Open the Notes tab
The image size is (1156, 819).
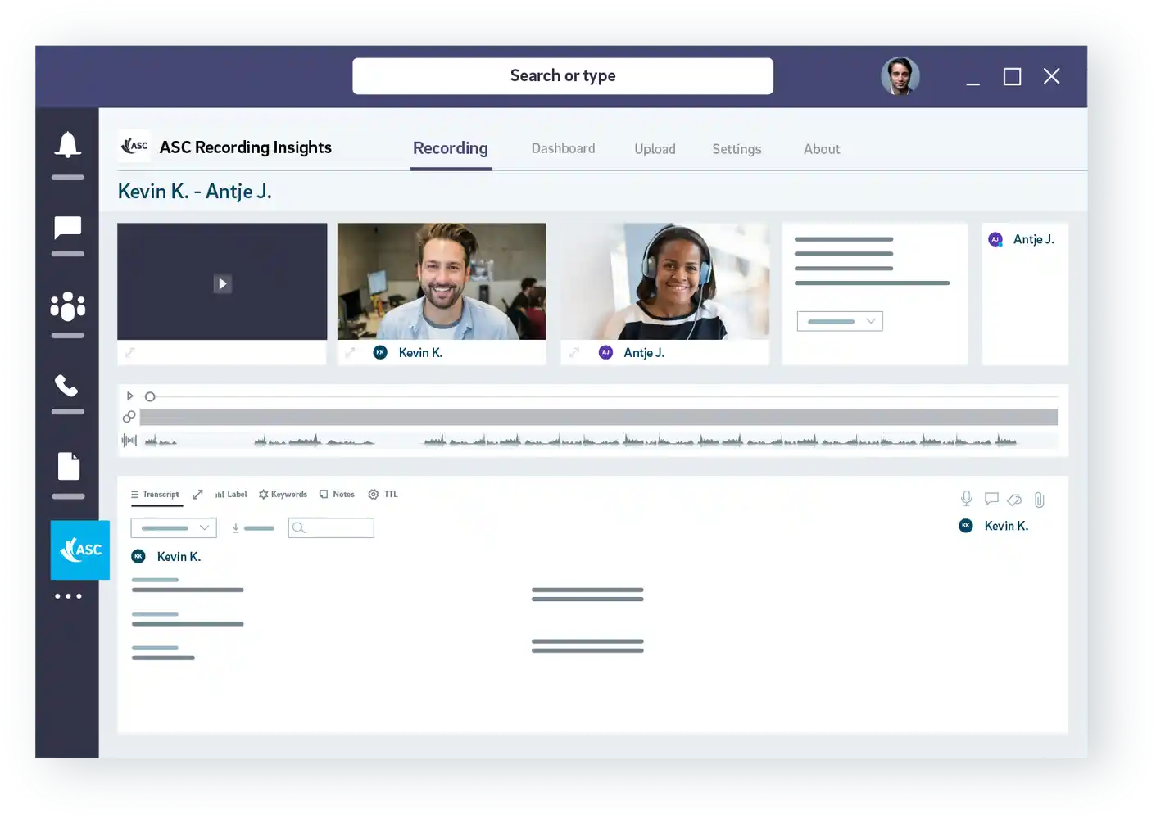pos(337,495)
